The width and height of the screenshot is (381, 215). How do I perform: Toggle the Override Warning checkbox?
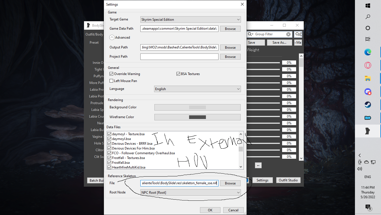tap(111, 74)
